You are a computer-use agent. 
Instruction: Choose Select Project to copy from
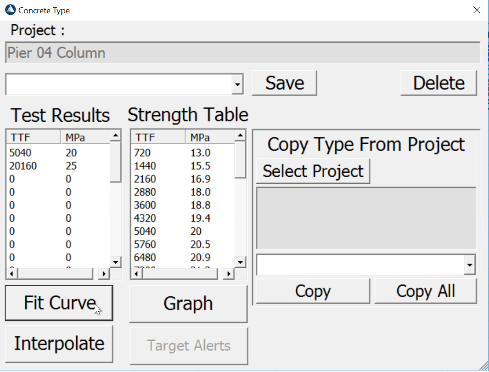point(313,171)
